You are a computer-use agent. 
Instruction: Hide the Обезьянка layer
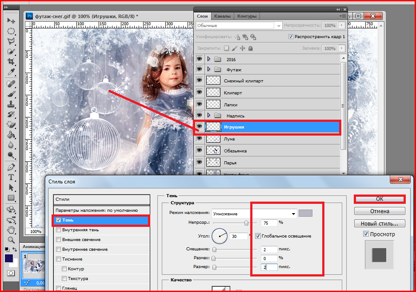[199, 150]
